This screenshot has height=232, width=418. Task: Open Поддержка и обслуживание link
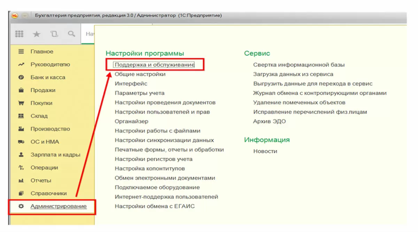155,65
